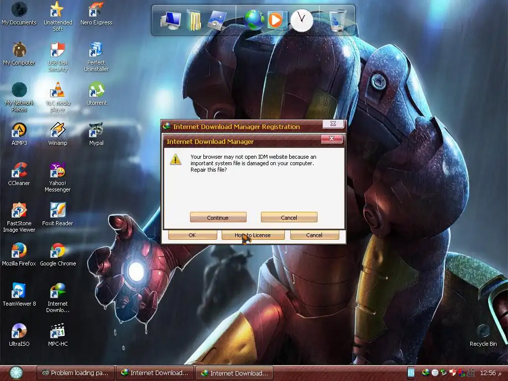This screenshot has height=381, width=508.
Task: Click the clock widget in dock
Action: (x=302, y=20)
